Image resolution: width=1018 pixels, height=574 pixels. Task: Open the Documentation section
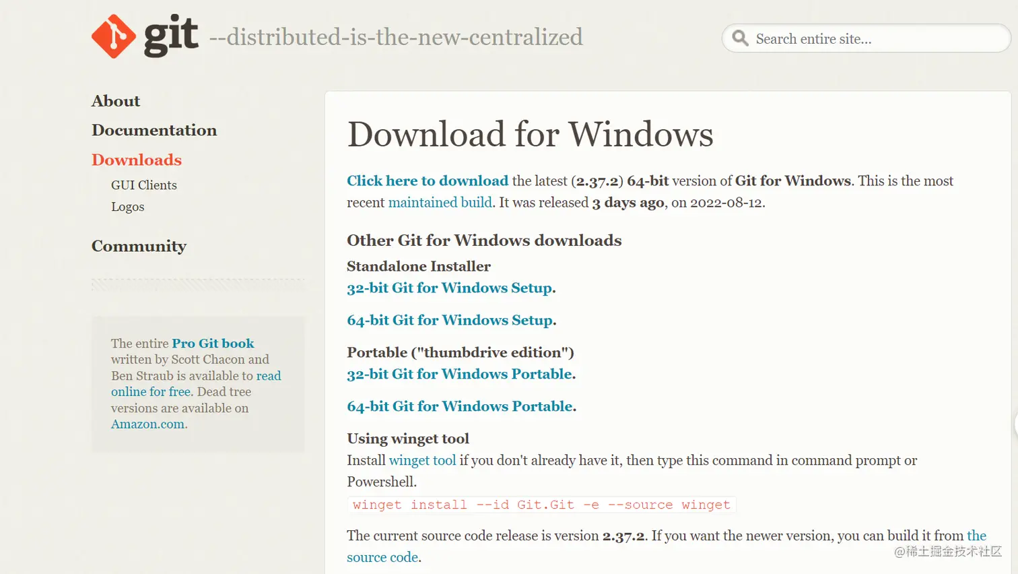point(154,130)
